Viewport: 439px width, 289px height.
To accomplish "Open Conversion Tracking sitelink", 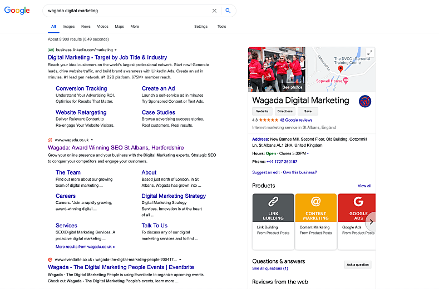I will pos(81,88).
